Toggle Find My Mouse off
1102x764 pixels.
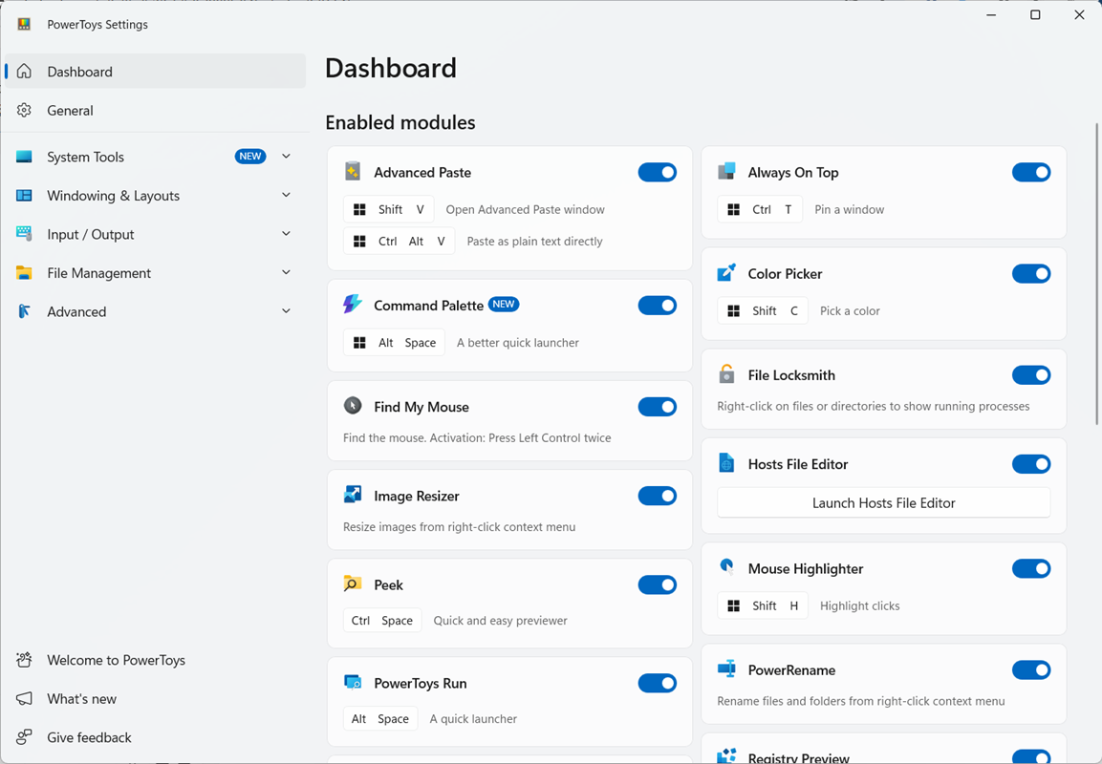coord(658,407)
